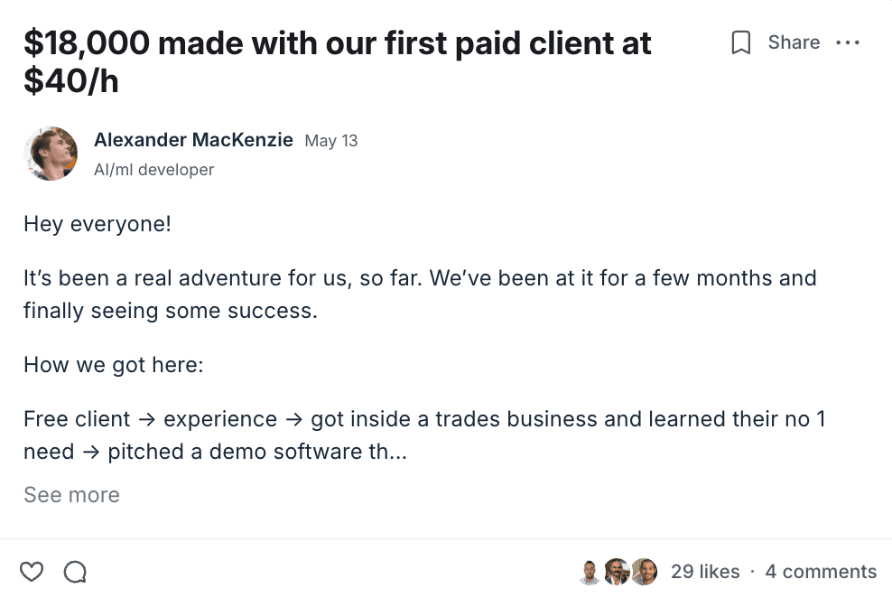This screenshot has width=892, height=598.
Task: Open the 4 comments link
Action: tap(821, 572)
